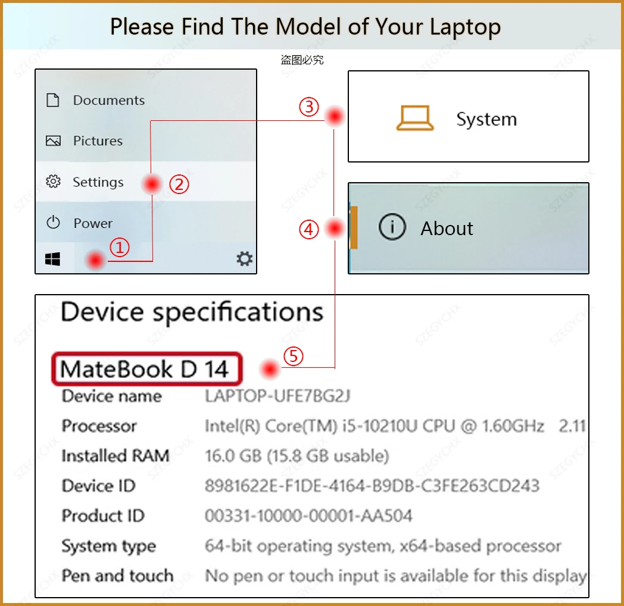Screen dimensions: 624x606
Task: Click the System panel label
Action: click(486, 119)
